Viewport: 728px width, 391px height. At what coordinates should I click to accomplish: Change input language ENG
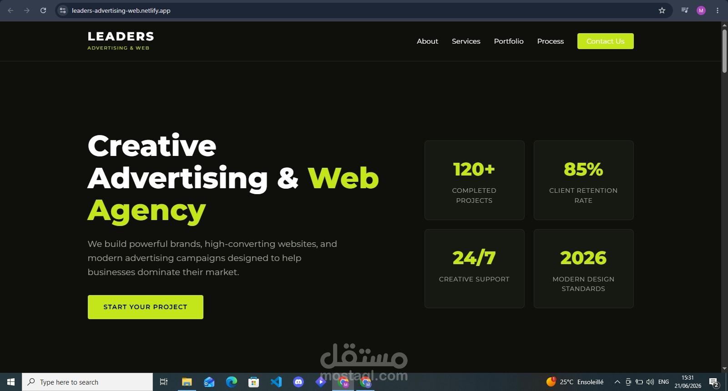tap(664, 382)
